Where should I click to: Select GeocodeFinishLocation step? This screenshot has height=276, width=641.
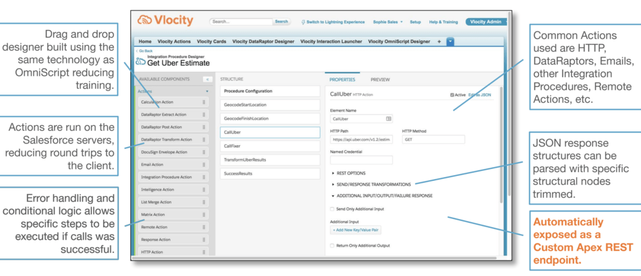coord(270,118)
